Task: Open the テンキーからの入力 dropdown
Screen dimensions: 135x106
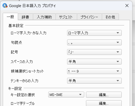Action: click(94, 81)
